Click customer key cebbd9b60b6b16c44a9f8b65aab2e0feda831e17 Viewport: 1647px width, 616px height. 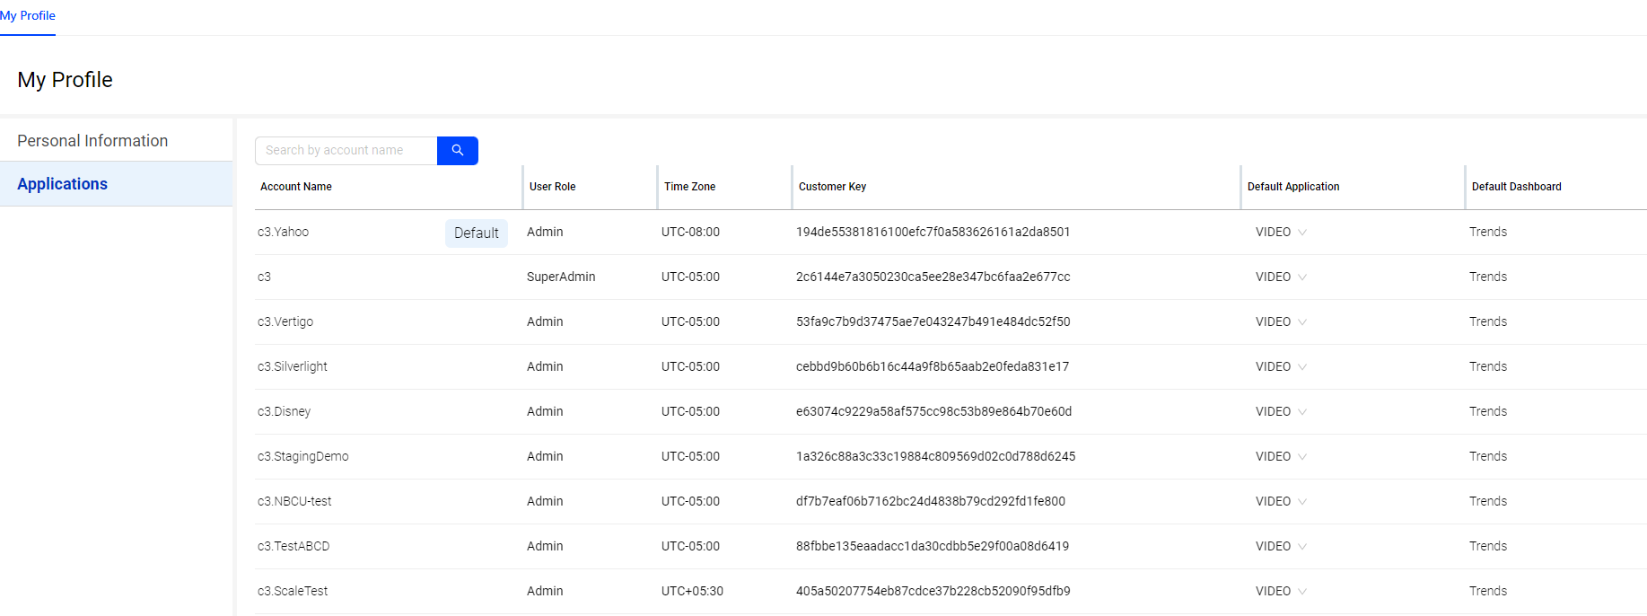[x=933, y=366]
